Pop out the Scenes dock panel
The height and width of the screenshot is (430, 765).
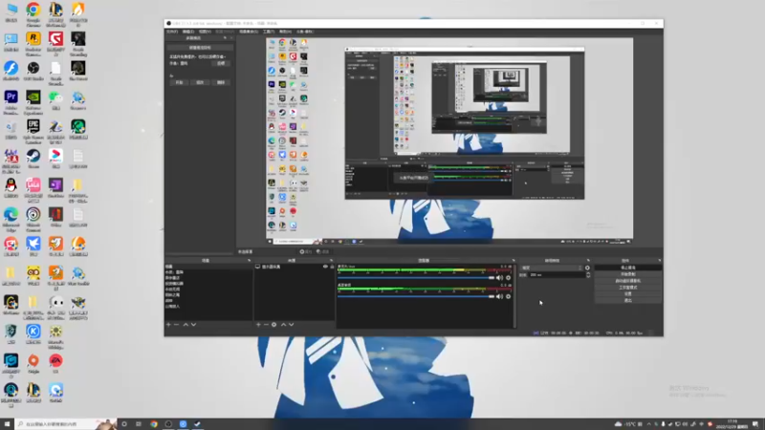click(x=249, y=260)
